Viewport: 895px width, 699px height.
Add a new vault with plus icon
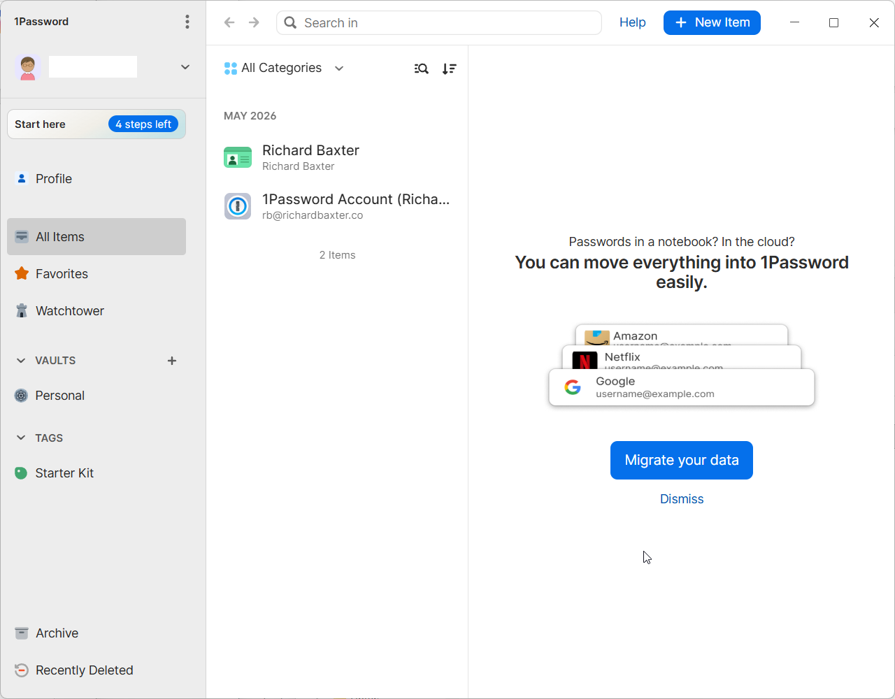[172, 361]
